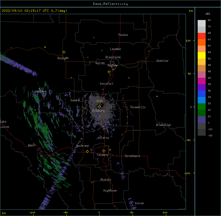Click the yellow diamond marker above RockyMH
221x216 pixels.
[64, 52]
